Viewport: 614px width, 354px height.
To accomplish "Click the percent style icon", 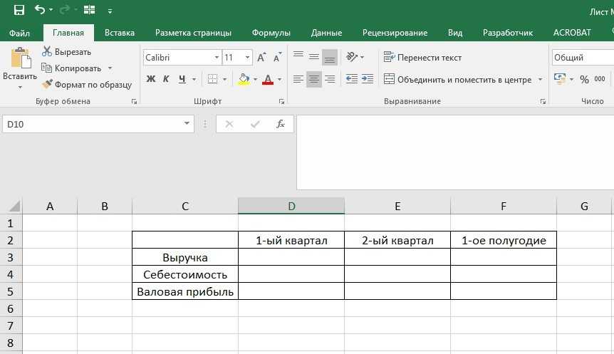I will pyautogui.click(x=584, y=79).
